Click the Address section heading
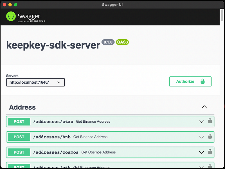Screen dimensions: 225x169 22,107
